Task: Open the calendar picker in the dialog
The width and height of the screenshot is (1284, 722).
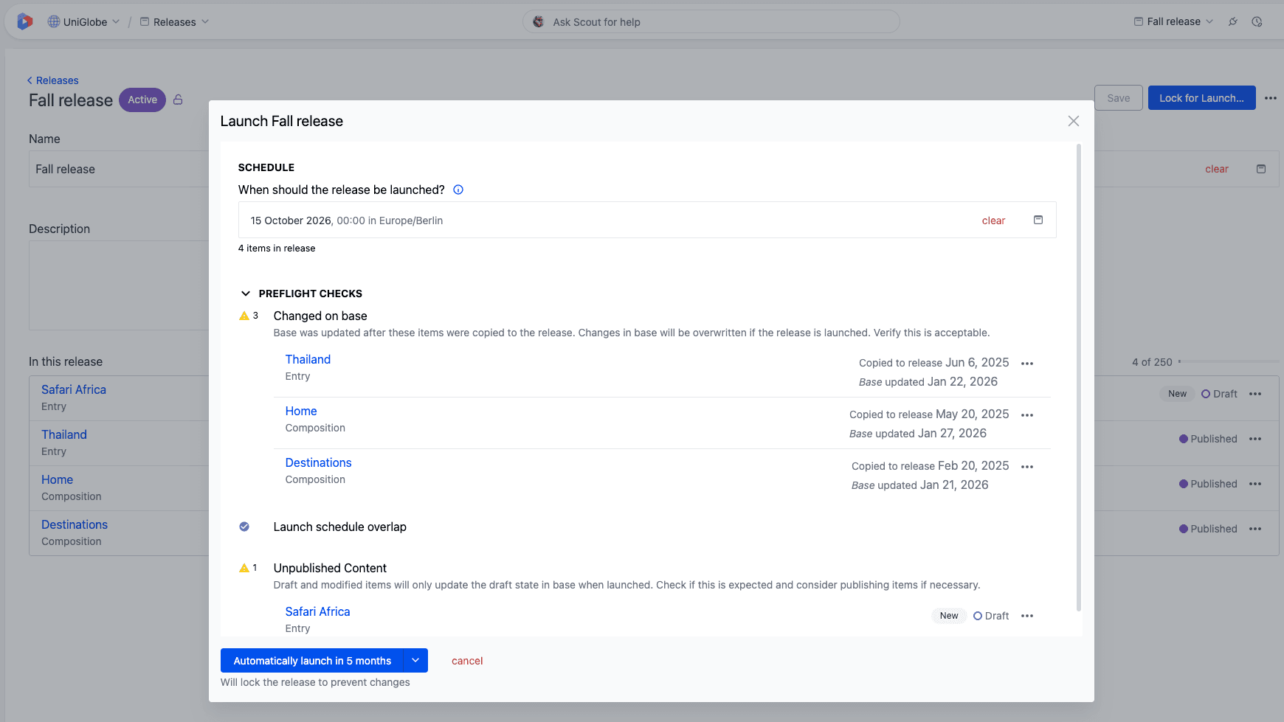Action: click(1038, 220)
